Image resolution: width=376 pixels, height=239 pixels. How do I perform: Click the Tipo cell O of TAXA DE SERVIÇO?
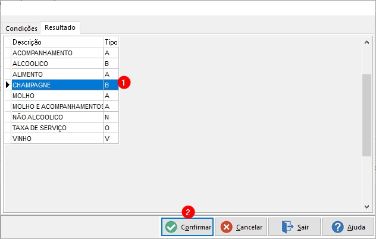pyautogui.click(x=111, y=128)
